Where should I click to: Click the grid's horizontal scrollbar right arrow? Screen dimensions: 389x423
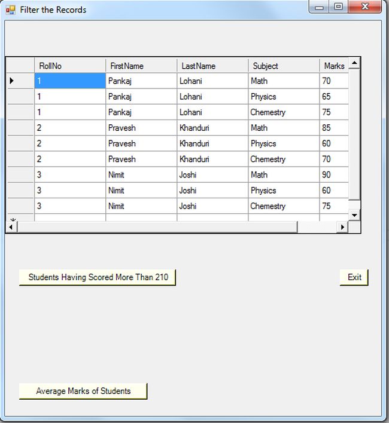pos(342,227)
